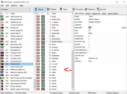Image resolution: width=127 pixels, height=94 pixels.
Task: Click the Age value 33
Action: pyautogui.click(x=89, y=30)
